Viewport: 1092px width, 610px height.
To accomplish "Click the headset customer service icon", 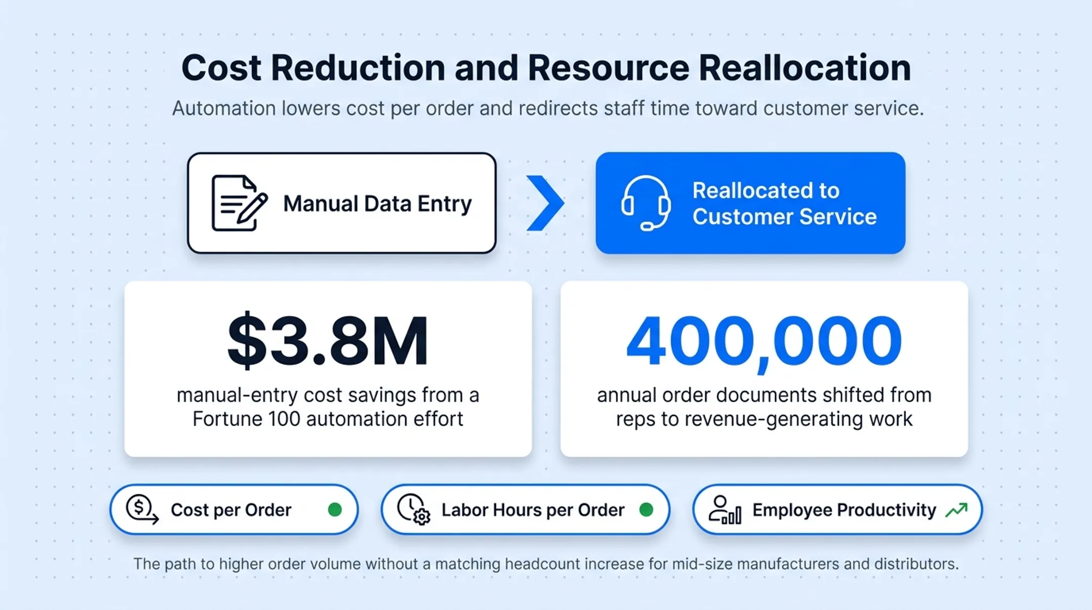I will click(x=646, y=203).
